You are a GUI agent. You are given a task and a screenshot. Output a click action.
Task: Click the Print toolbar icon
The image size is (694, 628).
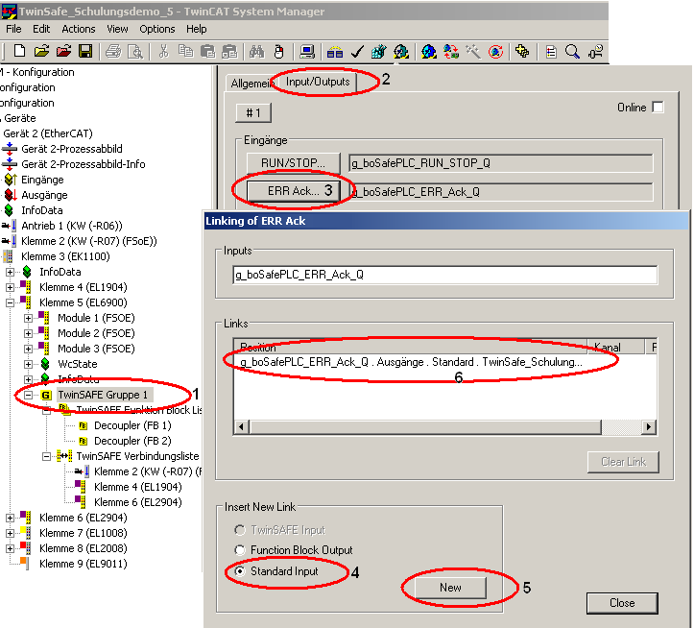tap(113, 52)
